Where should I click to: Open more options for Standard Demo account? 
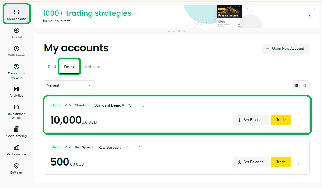(298, 120)
